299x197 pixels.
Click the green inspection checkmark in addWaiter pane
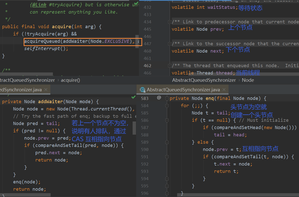(133, 97)
